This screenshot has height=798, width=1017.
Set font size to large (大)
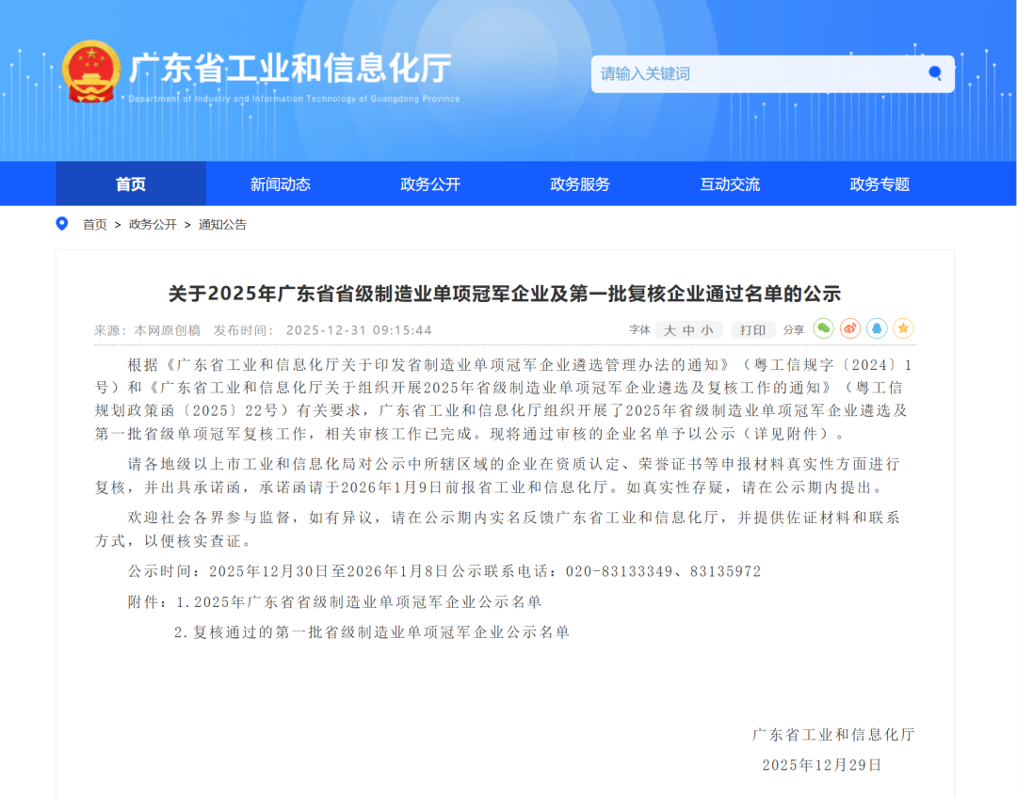click(x=670, y=330)
